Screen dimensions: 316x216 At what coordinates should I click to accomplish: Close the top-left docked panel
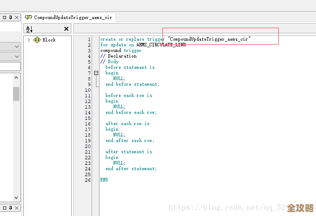click(16, 17)
